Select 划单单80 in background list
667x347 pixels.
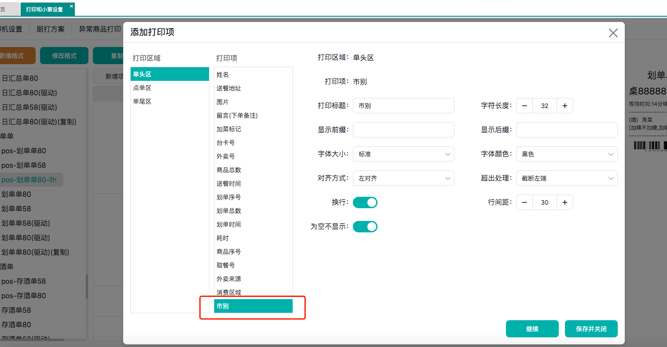tap(16, 194)
